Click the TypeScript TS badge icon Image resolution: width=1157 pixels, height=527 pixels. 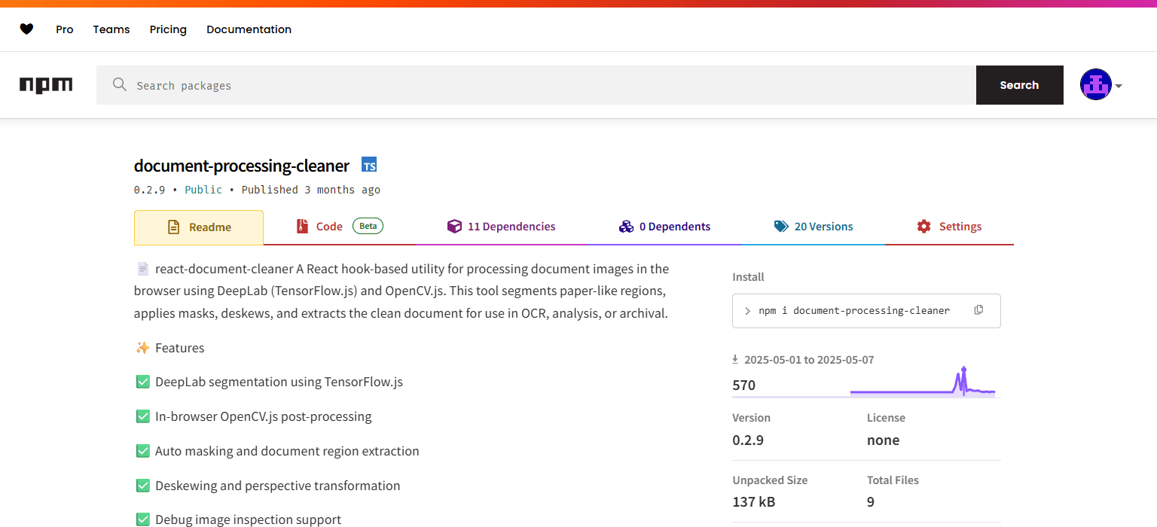pyautogui.click(x=369, y=165)
